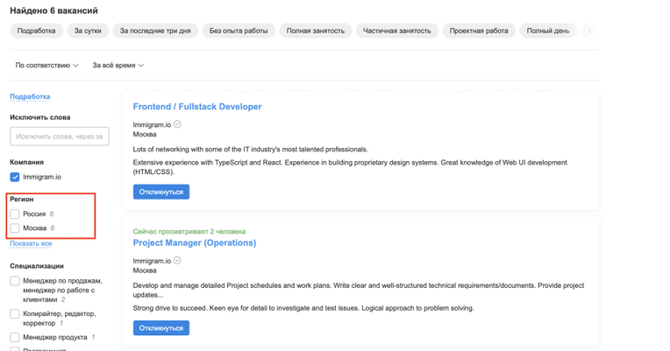The width and height of the screenshot is (670, 351).
Task: Tick Копирайтер, редактор specialization checkbox
Action: point(15,314)
